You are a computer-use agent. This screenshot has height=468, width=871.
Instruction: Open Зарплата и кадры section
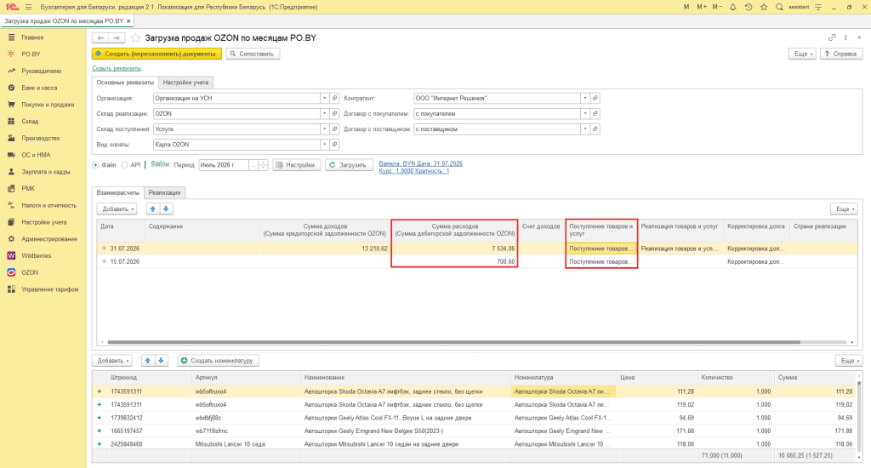(46, 172)
